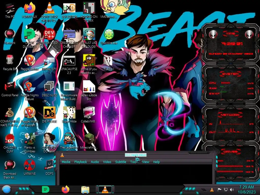Open Action Center flag tray icon
This screenshot has width=260, height=195.
(x=219, y=189)
